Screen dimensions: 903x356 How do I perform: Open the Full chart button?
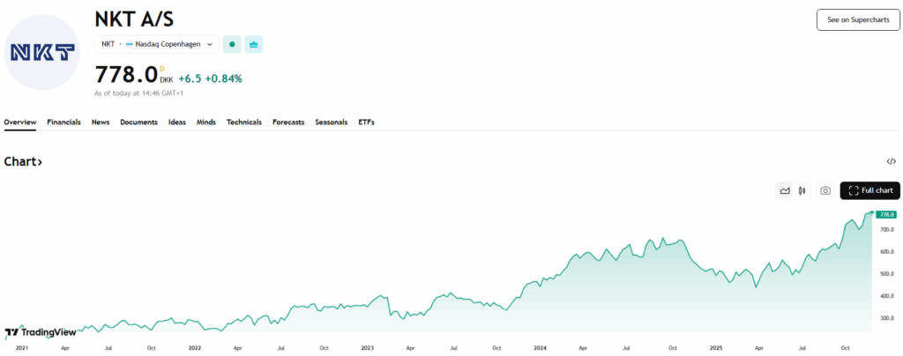coord(869,190)
